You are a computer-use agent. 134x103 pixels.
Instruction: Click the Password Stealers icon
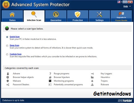8,85
